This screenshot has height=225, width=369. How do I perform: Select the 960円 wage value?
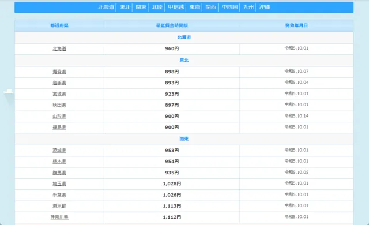tap(172, 48)
